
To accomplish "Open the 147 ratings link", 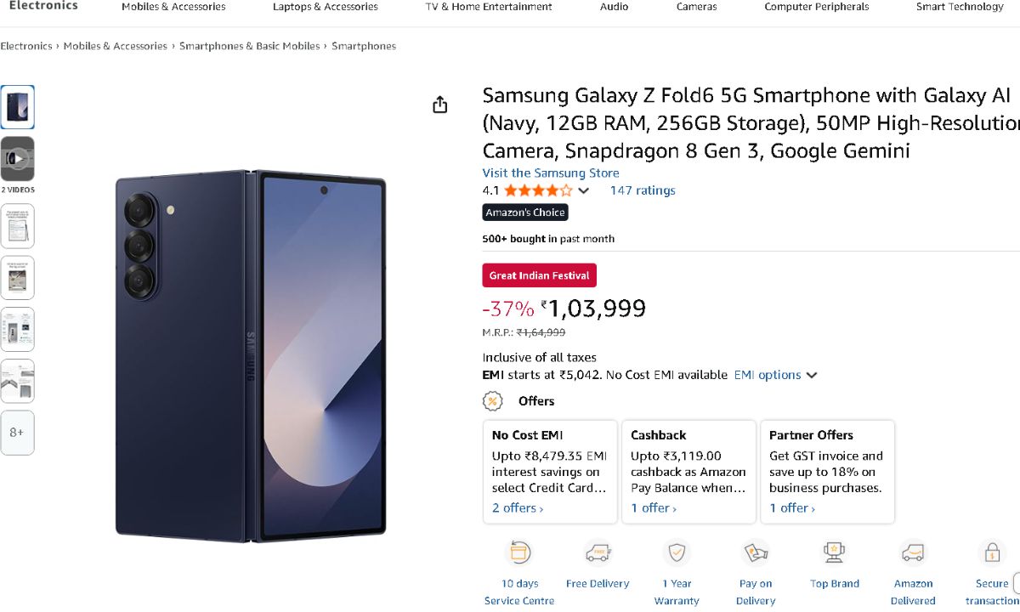I will click(x=643, y=190).
